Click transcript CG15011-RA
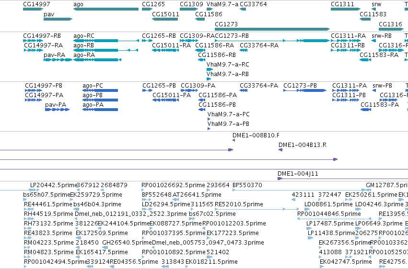Viewport: 408px width, 269px height. [172, 45]
